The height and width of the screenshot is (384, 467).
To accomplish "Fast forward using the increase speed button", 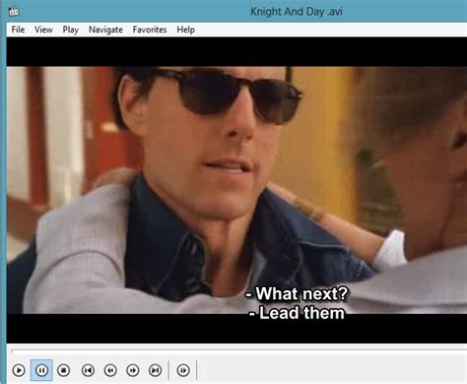I will point(133,370).
